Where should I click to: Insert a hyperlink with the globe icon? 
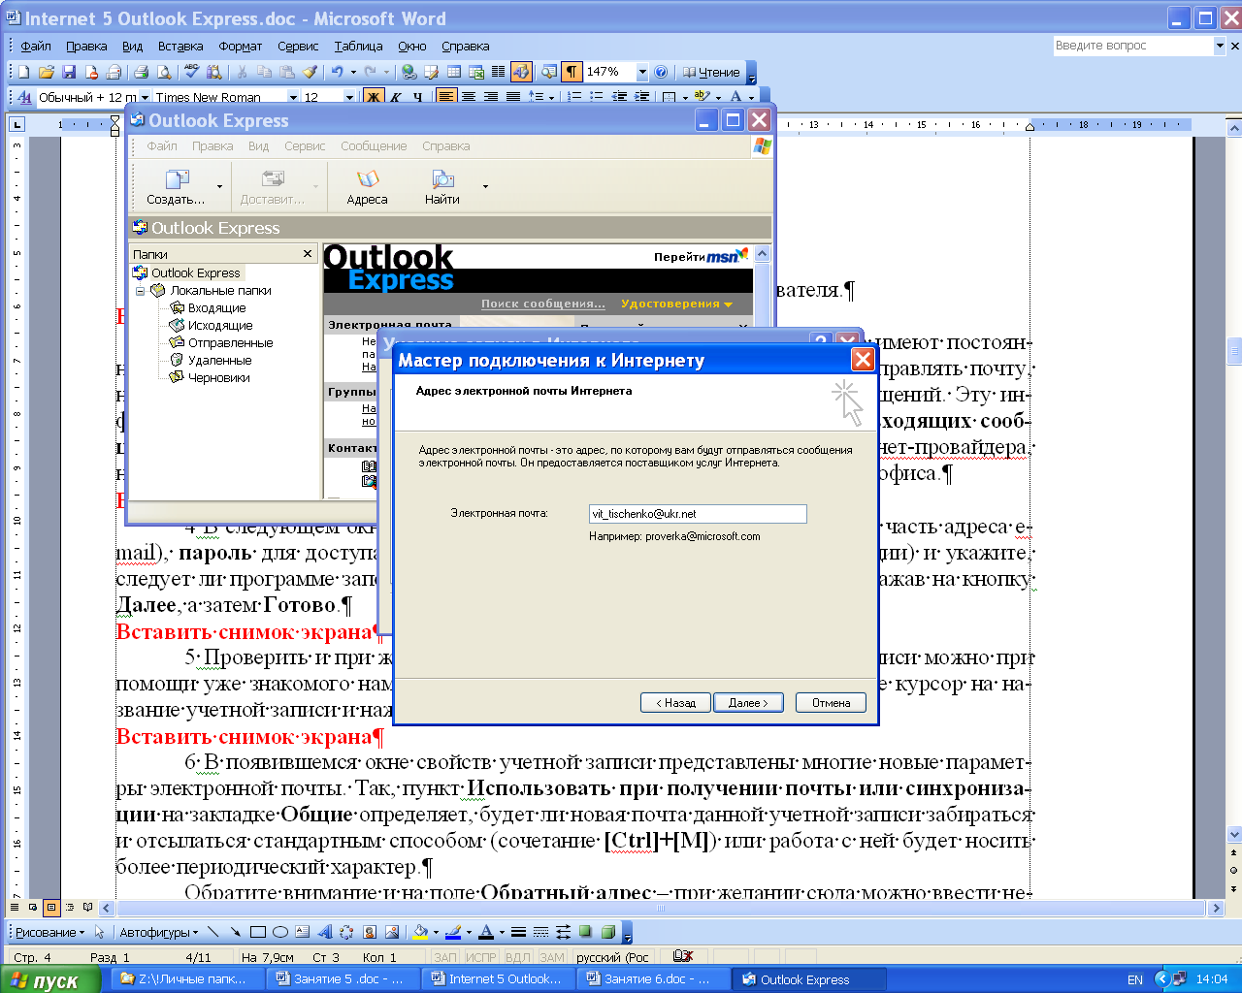[409, 72]
